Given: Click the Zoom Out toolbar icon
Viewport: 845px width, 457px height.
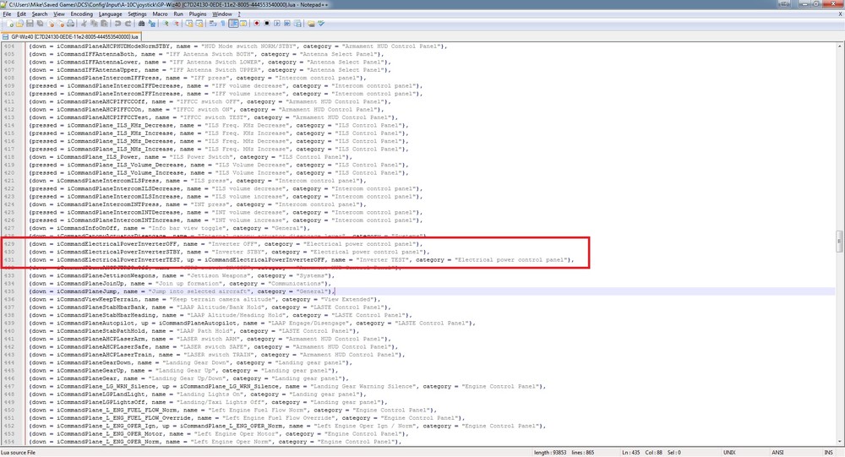Looking at the screenshot, I should coord(176,24).
